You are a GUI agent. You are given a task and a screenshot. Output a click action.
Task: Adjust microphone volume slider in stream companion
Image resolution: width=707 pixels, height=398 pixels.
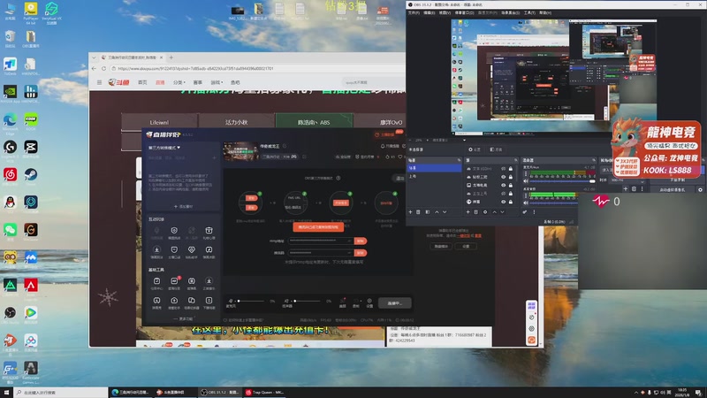point(252,301)
